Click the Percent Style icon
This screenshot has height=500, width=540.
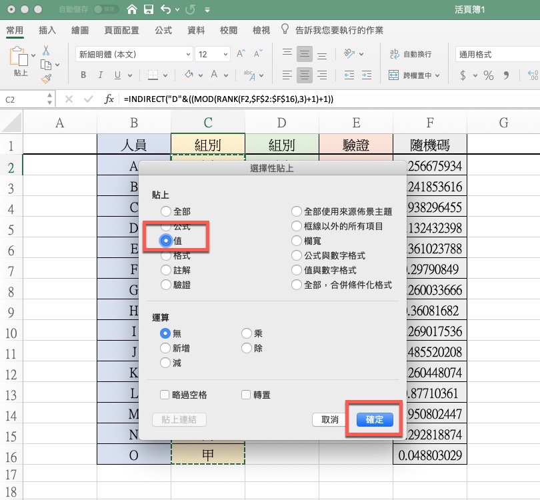tap(489, 75)
